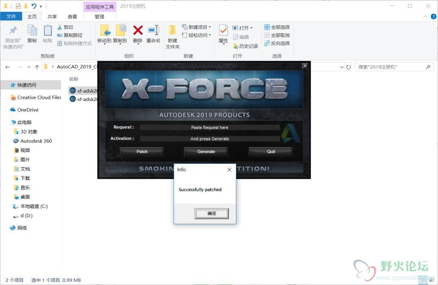
Task: Open the address bar history dropdown
Action: pos(341,67)
